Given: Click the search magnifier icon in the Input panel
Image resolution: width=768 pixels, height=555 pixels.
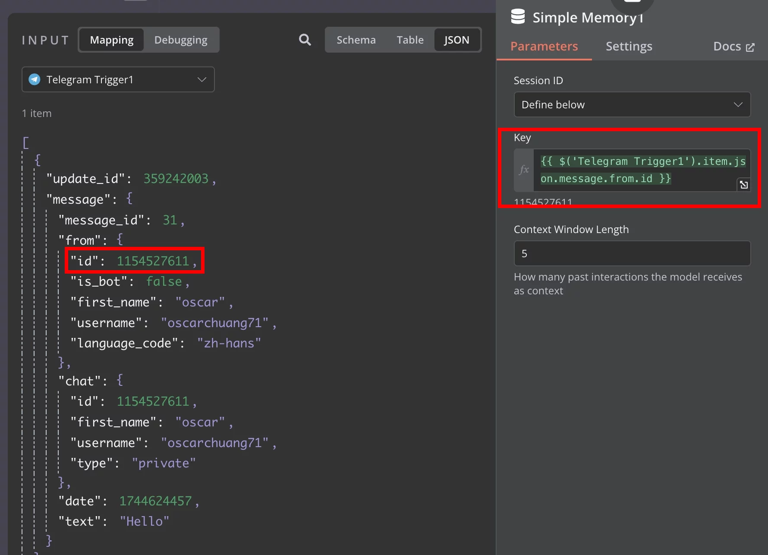Looking at the screenshot, I should pos(305,40).
